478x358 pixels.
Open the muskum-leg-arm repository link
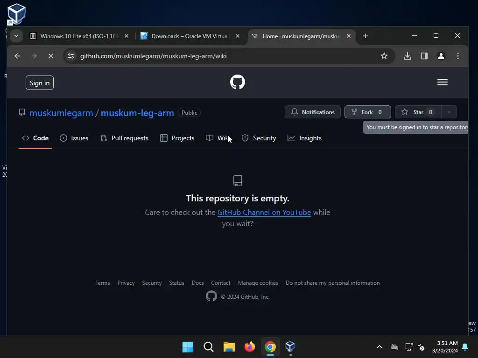coord(137,113)
